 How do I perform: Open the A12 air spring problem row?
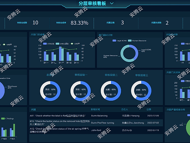tap(96, 130)
